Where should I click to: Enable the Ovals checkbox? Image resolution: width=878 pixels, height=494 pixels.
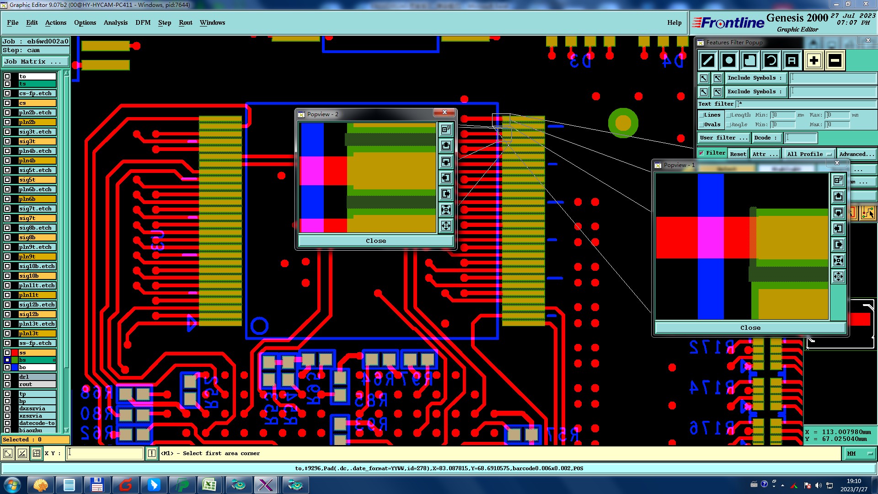pyautogui.click(x=701, y=125)
